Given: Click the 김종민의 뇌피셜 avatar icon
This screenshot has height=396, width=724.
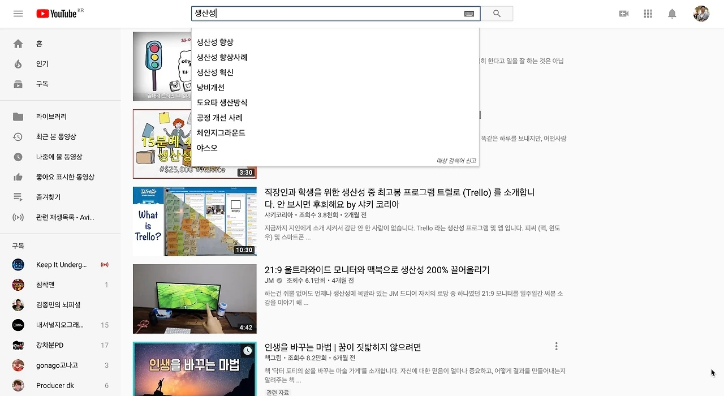Looking at the screenshot, I should pyautogui.click(x=18, y=305).
